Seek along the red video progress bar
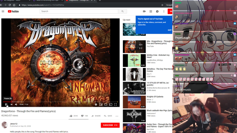The width and height of the screenshot is (237, 133). (60, 102)
